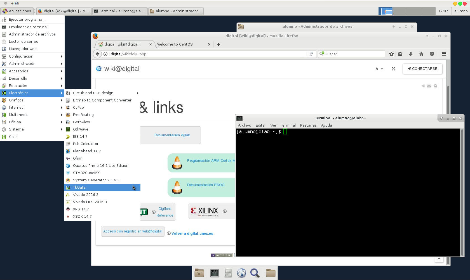Open Firefox downloads arrow icon
The width and height of the screenshot is (470, 280).
(411, 54)
